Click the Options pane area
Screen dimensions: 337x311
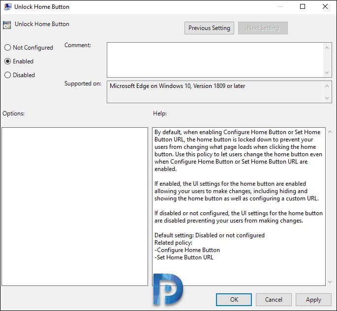75,206
